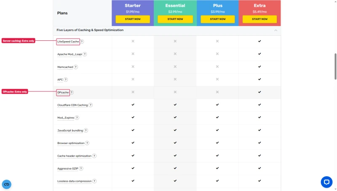Screen dimensions: 337x191
Task: Click the scrollbar down arrow
Action: point(335,189)
